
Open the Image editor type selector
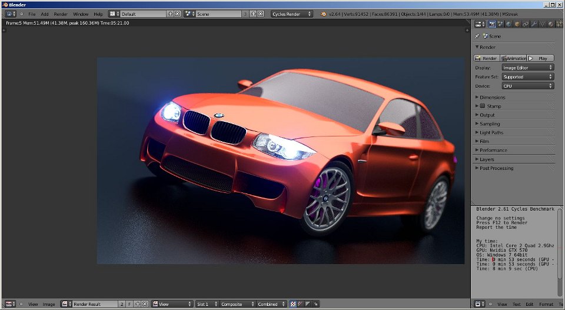pyautogui.click(x=10, y=304)
